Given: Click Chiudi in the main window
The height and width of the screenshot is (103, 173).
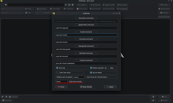Looking at the screenshot, I should click(164, 5).
